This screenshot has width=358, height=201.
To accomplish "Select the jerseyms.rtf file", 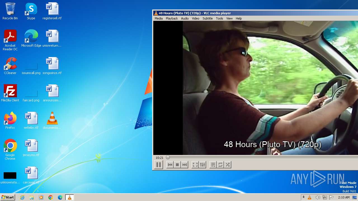I will click(31, 148).
